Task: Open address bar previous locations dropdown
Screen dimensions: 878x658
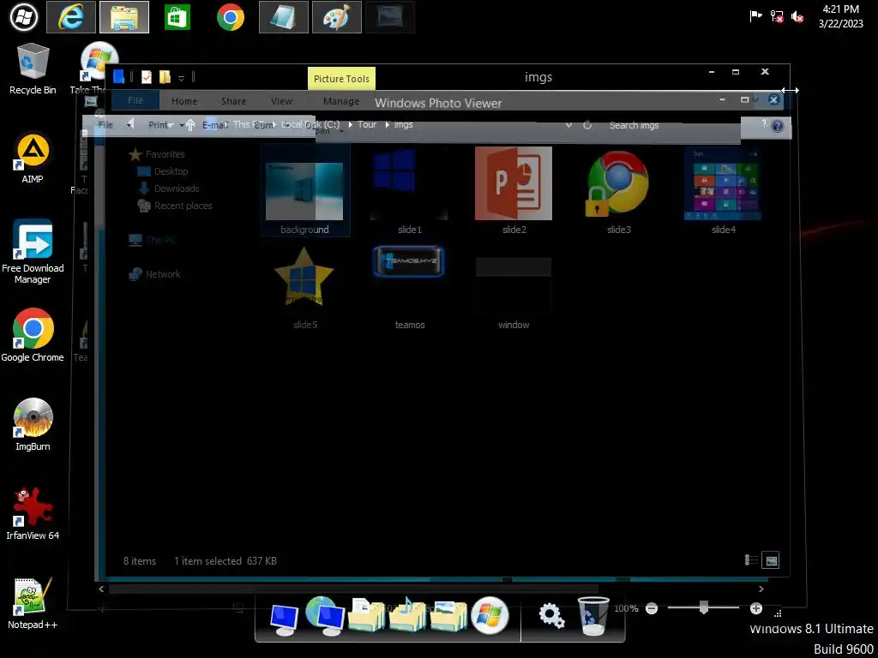Action: click(569, 125)
